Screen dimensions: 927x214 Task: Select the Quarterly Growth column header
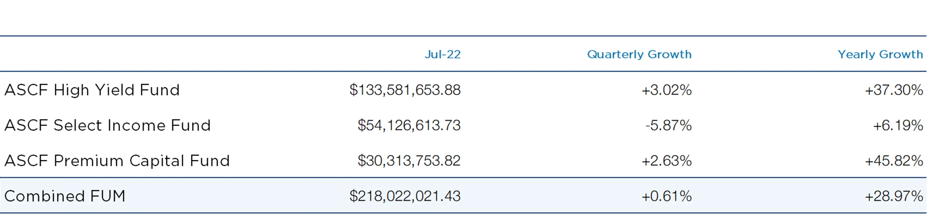(639, 54)
